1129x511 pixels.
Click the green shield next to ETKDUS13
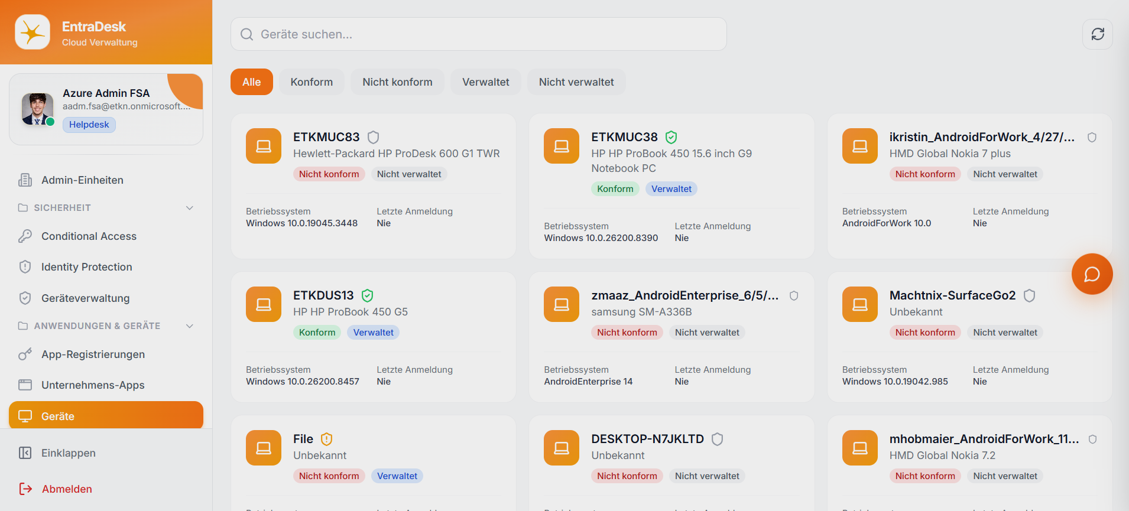pos(367,295)
